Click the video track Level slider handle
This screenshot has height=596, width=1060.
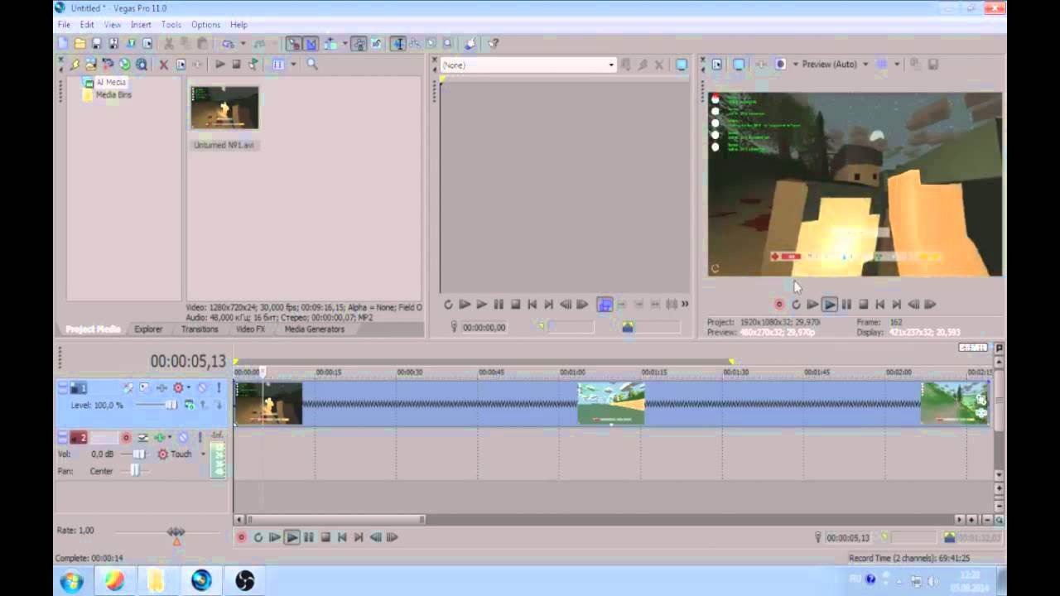point(171,405)
